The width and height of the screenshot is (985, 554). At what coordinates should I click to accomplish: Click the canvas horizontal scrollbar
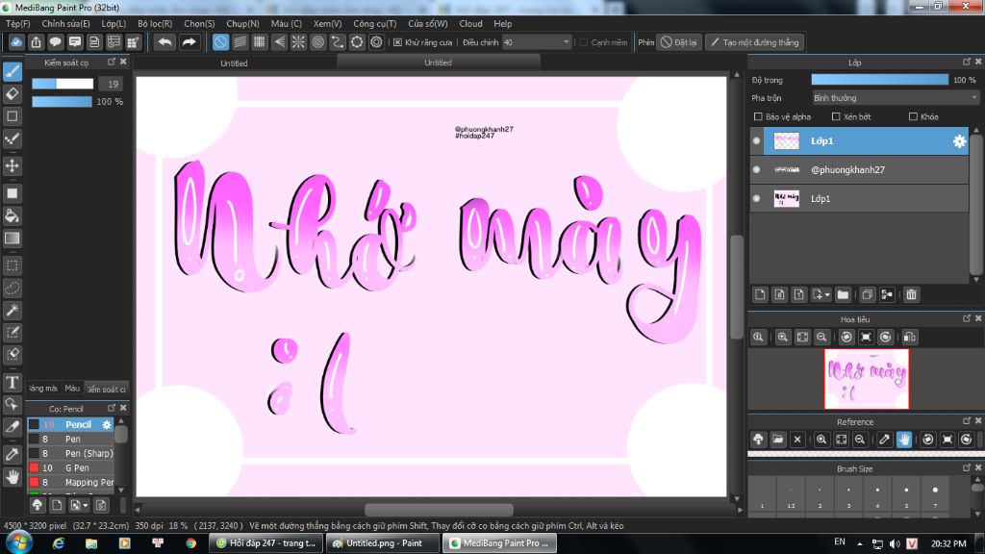click(439, 510)
